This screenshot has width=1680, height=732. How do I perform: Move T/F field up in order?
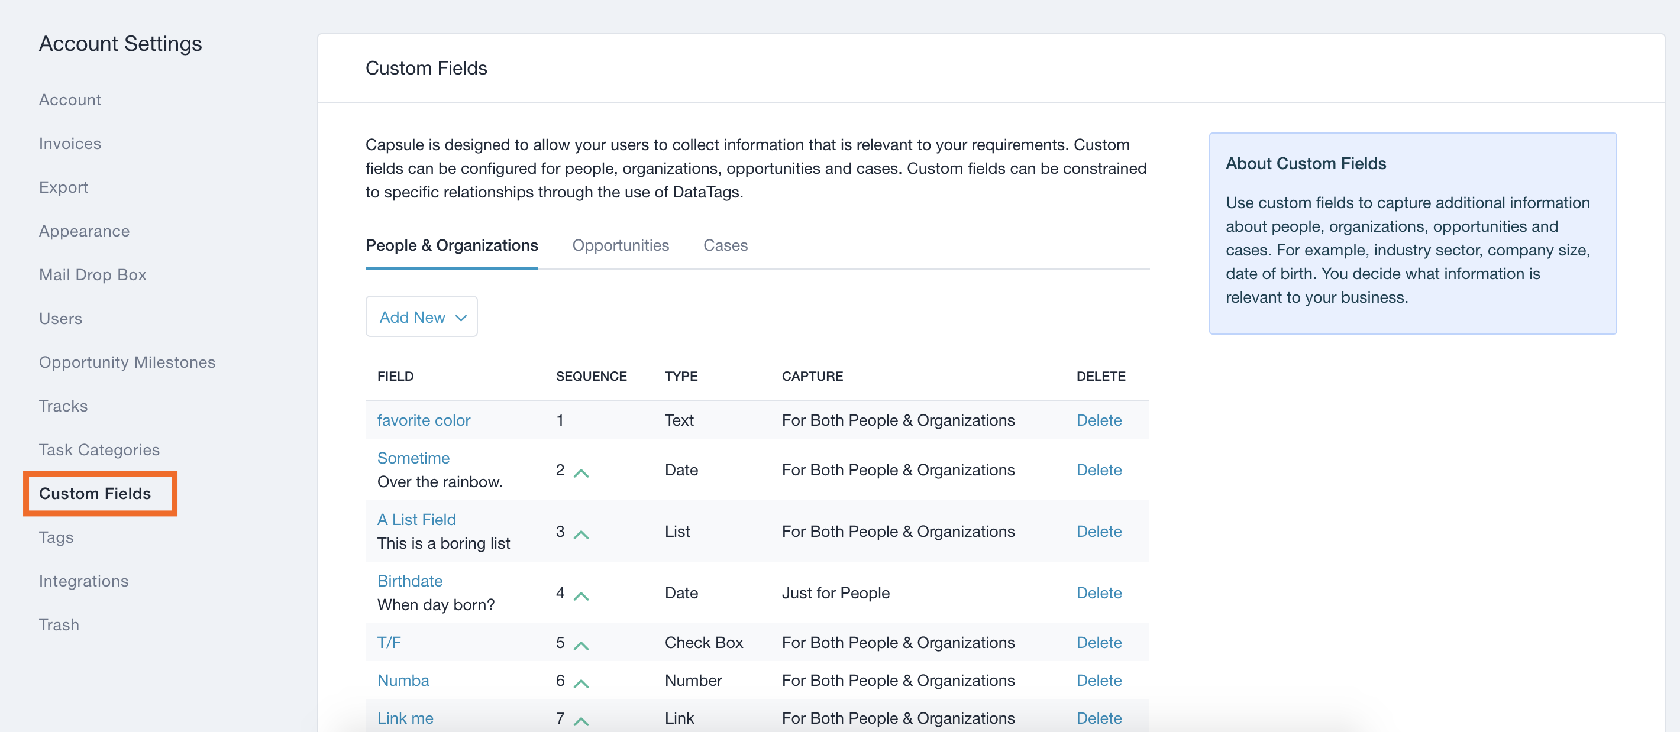(580, 644)
